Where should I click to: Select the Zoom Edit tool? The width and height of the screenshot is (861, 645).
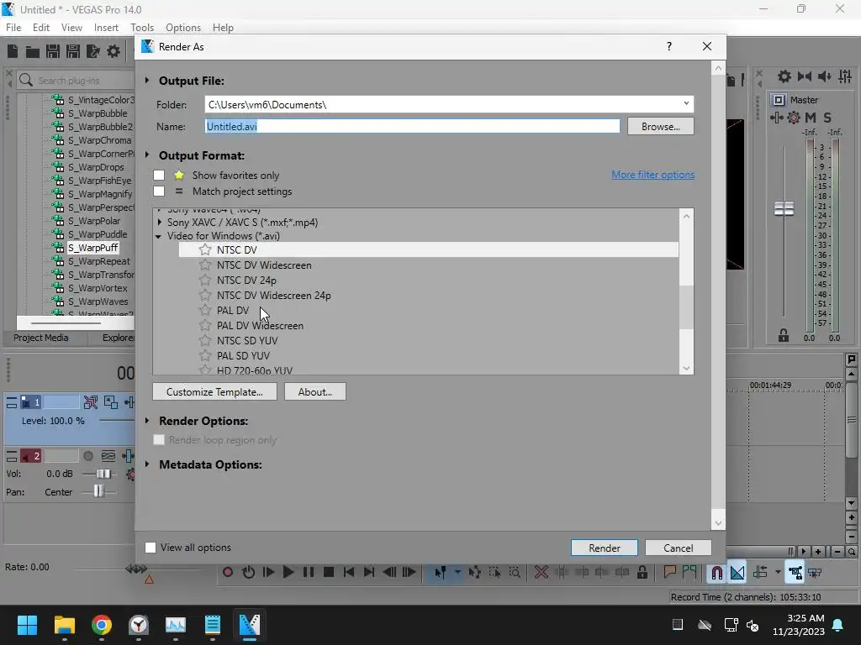point(515,573)
